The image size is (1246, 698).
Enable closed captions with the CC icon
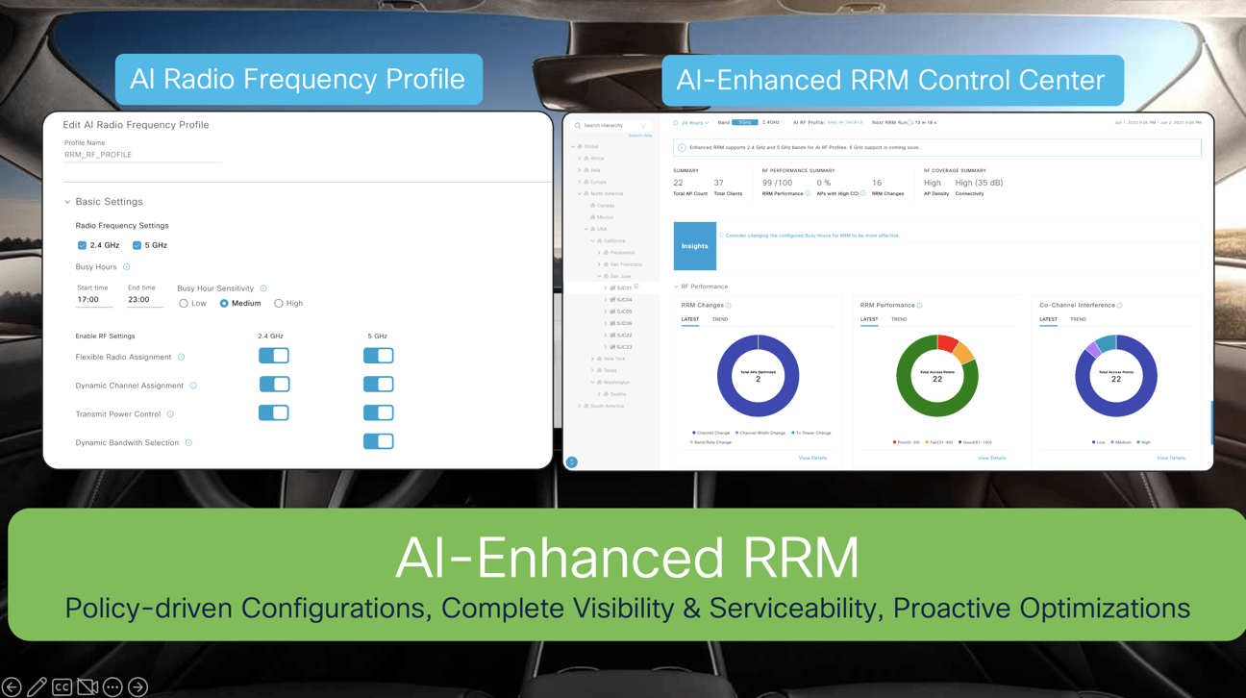click(62, 686)
